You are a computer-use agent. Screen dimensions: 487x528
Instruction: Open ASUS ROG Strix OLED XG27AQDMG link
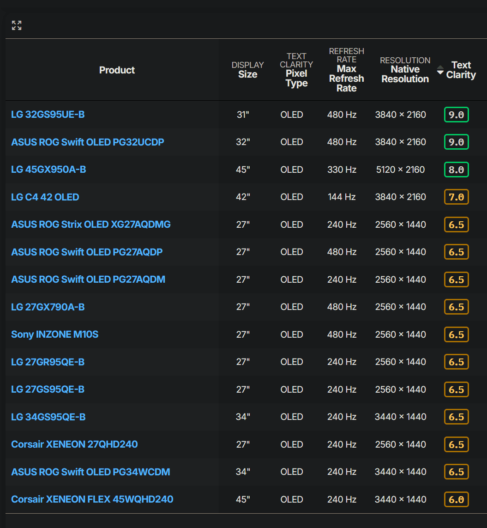(x=91, y=224)
